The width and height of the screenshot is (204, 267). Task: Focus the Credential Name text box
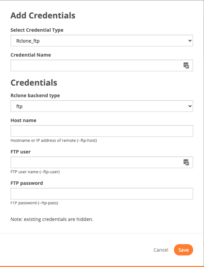click(x=102, y=65)
